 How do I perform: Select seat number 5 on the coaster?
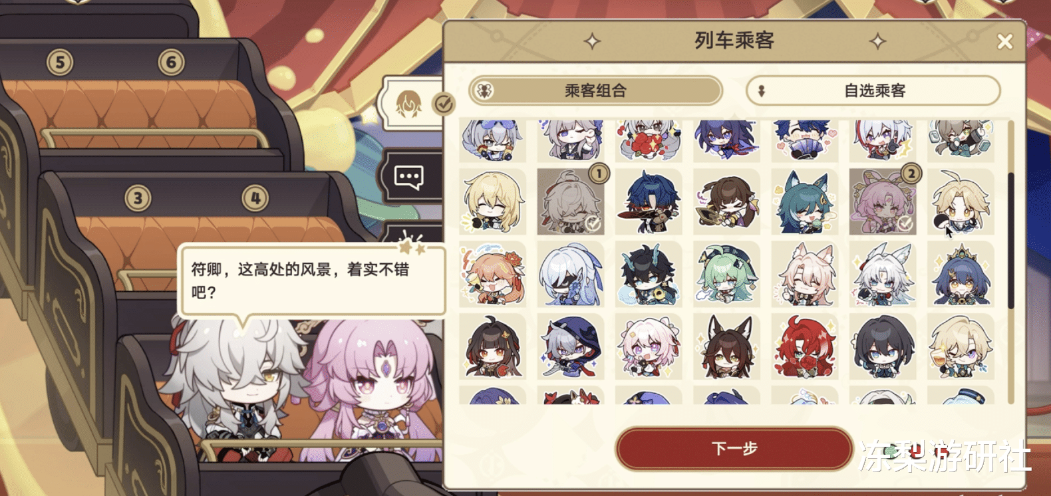[60, 63]
